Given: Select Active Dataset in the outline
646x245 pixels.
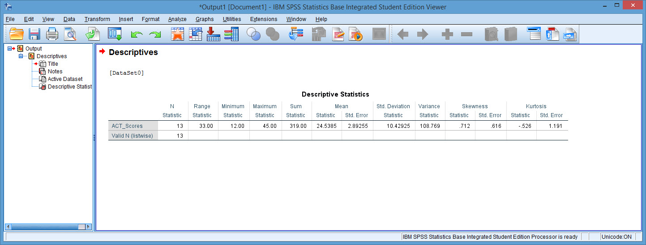Looking at the screenshot, I should [x=65, y=79].
